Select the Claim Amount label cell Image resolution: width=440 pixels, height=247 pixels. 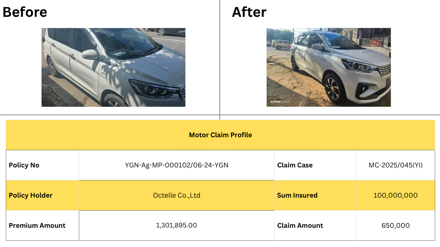[315, 225]
